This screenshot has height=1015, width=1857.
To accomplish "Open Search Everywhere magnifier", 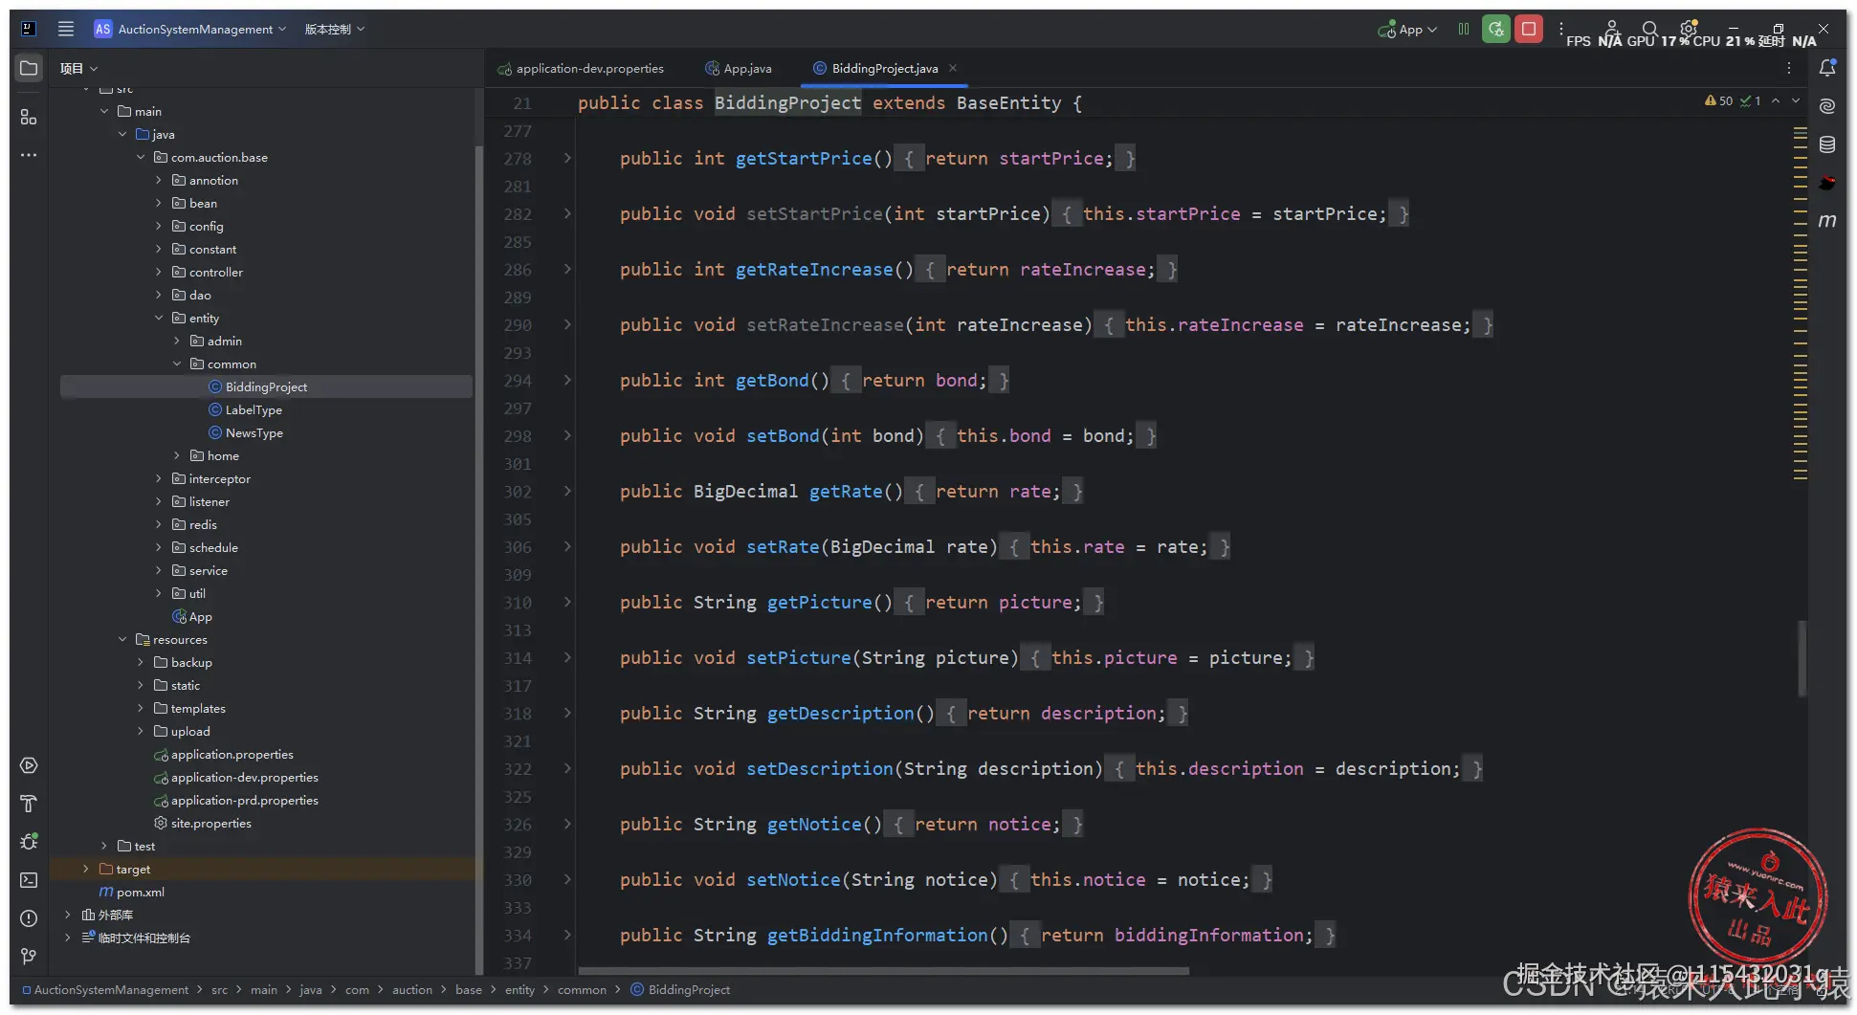I will [1649, 29].
